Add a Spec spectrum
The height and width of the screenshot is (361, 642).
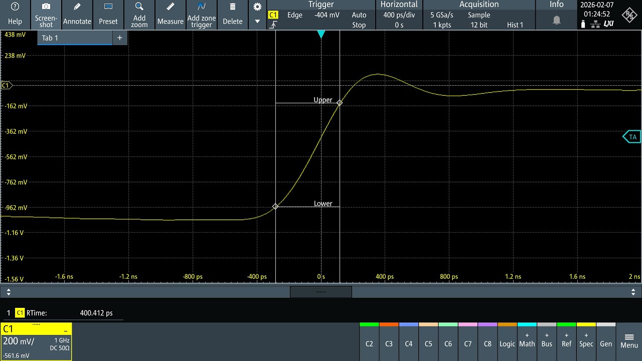tap(586, 341)
